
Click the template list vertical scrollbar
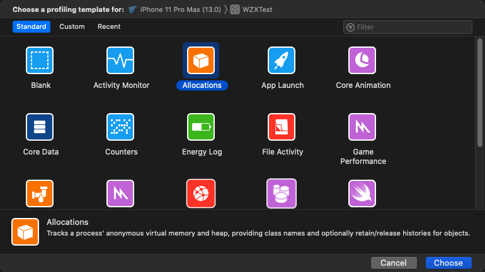coord(480,92)
